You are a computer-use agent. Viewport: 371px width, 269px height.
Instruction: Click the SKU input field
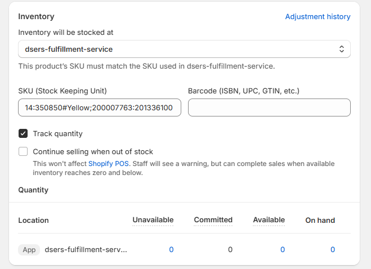click(x=100, y=107)
